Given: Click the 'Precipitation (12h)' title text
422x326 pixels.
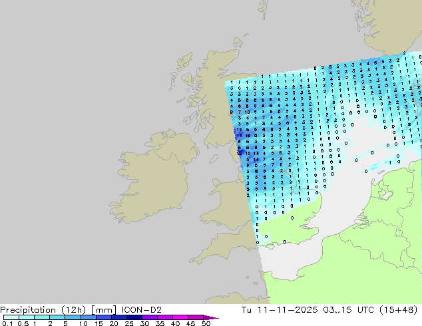Looking at the screenshot, I should [x=43, y=310].
